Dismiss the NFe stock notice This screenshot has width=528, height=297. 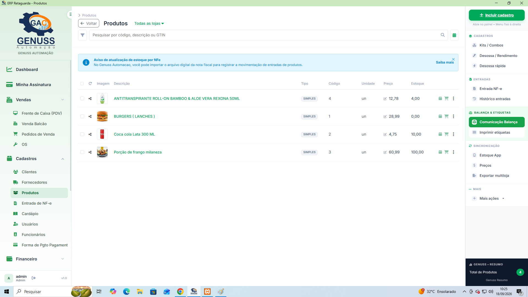coord(453,59)
